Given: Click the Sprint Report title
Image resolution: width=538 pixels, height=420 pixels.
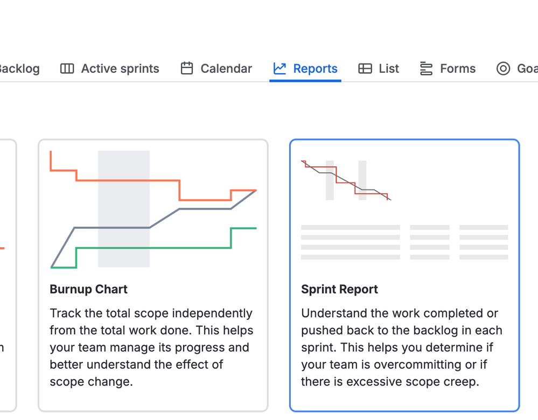Looking at the screenshot, I should pos(339,289).
